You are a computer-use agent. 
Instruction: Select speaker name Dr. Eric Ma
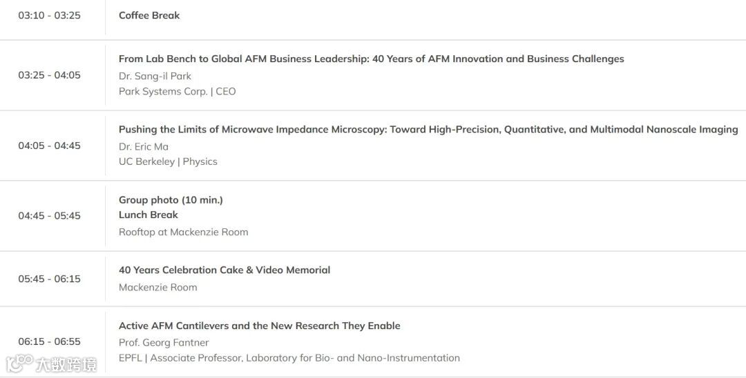[x=144, y=146]
